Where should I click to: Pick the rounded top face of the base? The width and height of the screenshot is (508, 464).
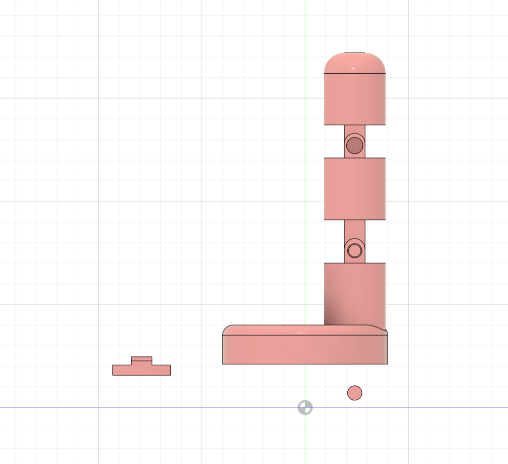pyautogui.click(x=305, y=330)
